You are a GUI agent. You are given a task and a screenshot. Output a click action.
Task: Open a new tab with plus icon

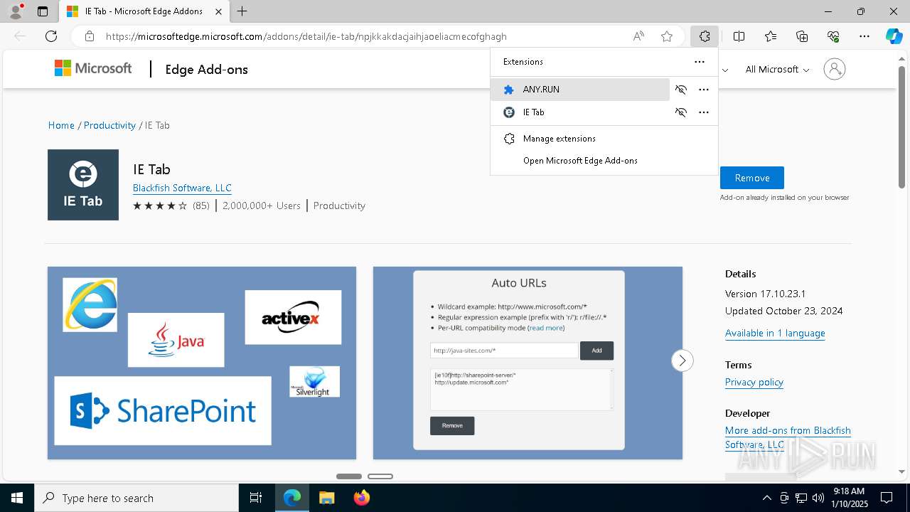tap(242, 11)
